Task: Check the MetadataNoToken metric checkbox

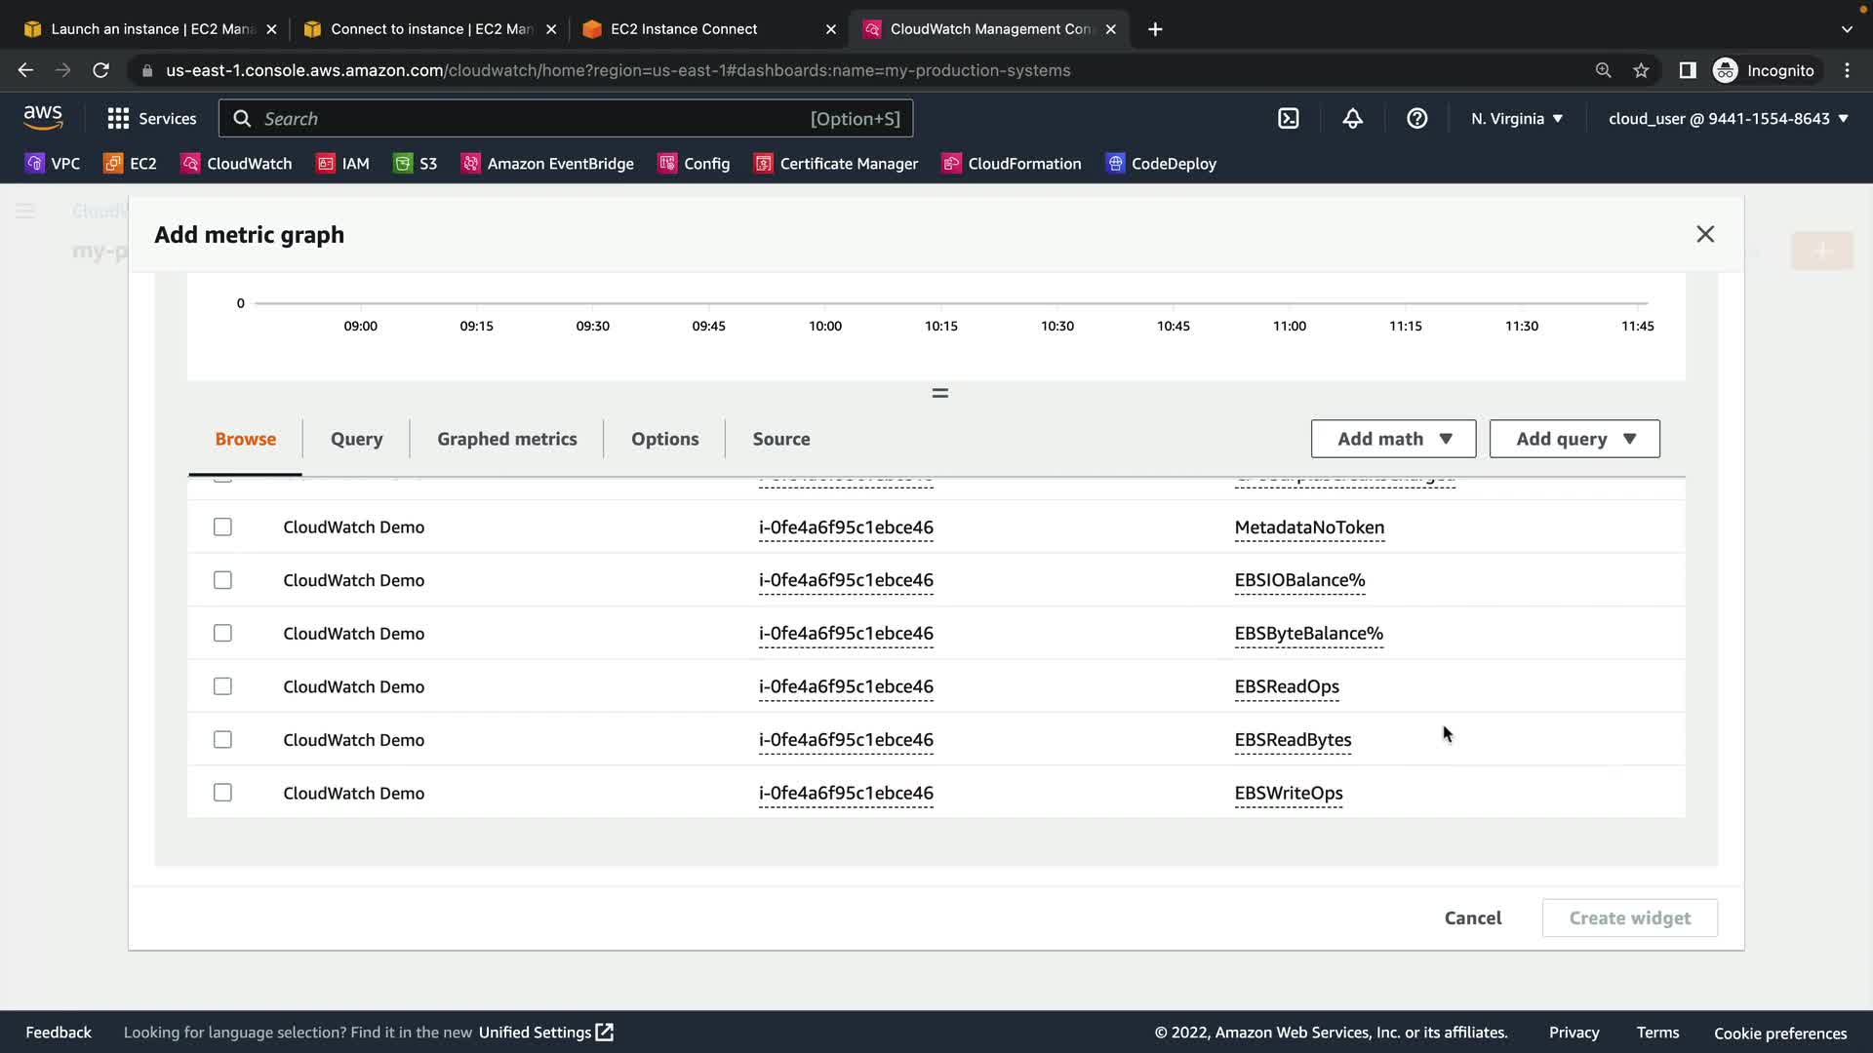Action: 222,527
